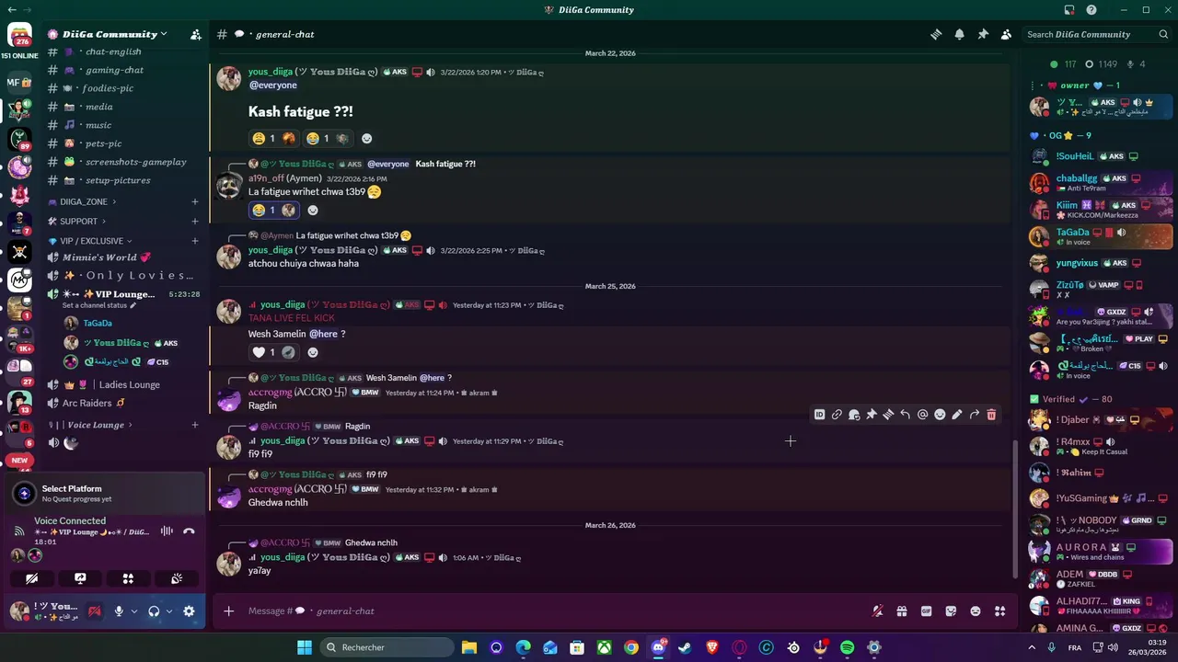1178x662 pixels.
Task: Open the gaming-chat channel
Action: coord(114,70)
